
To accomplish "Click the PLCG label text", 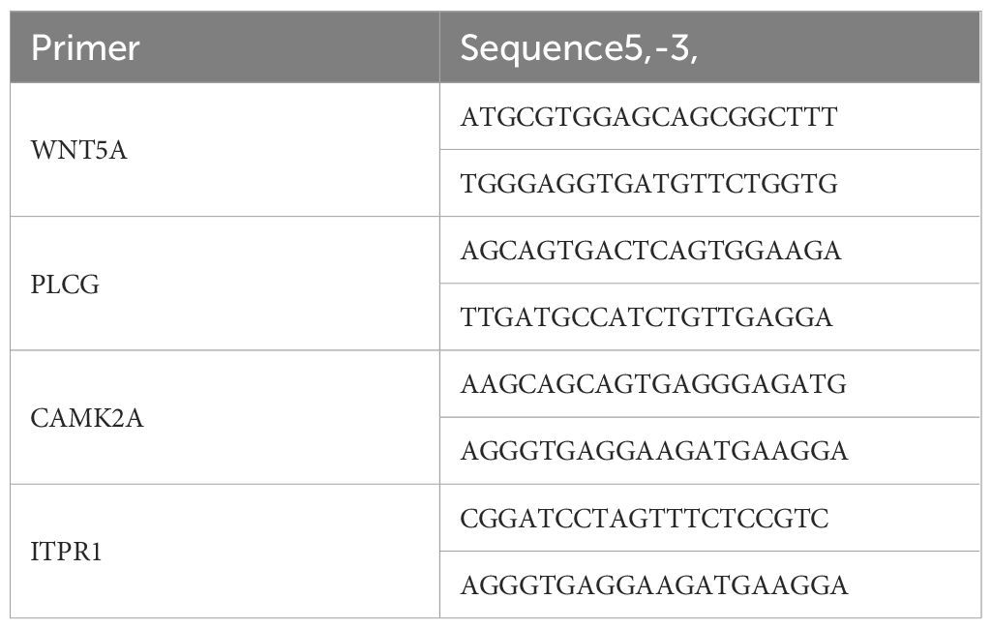I will [x=65, y=285].
